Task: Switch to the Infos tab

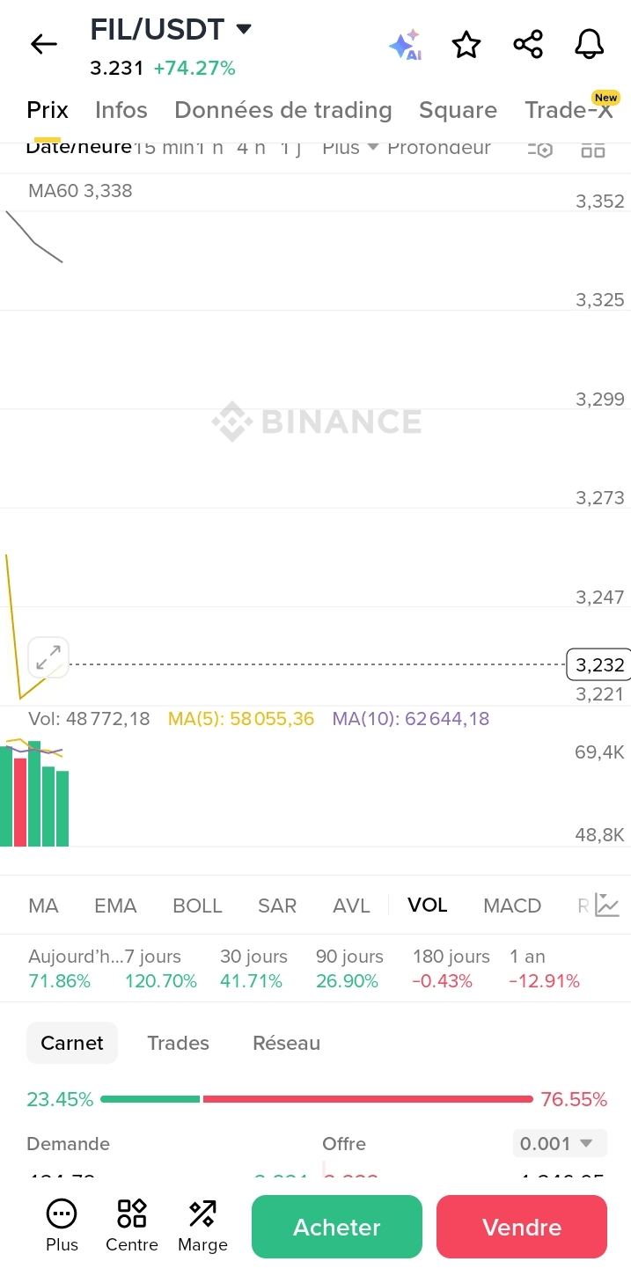Action: point(121,110)
